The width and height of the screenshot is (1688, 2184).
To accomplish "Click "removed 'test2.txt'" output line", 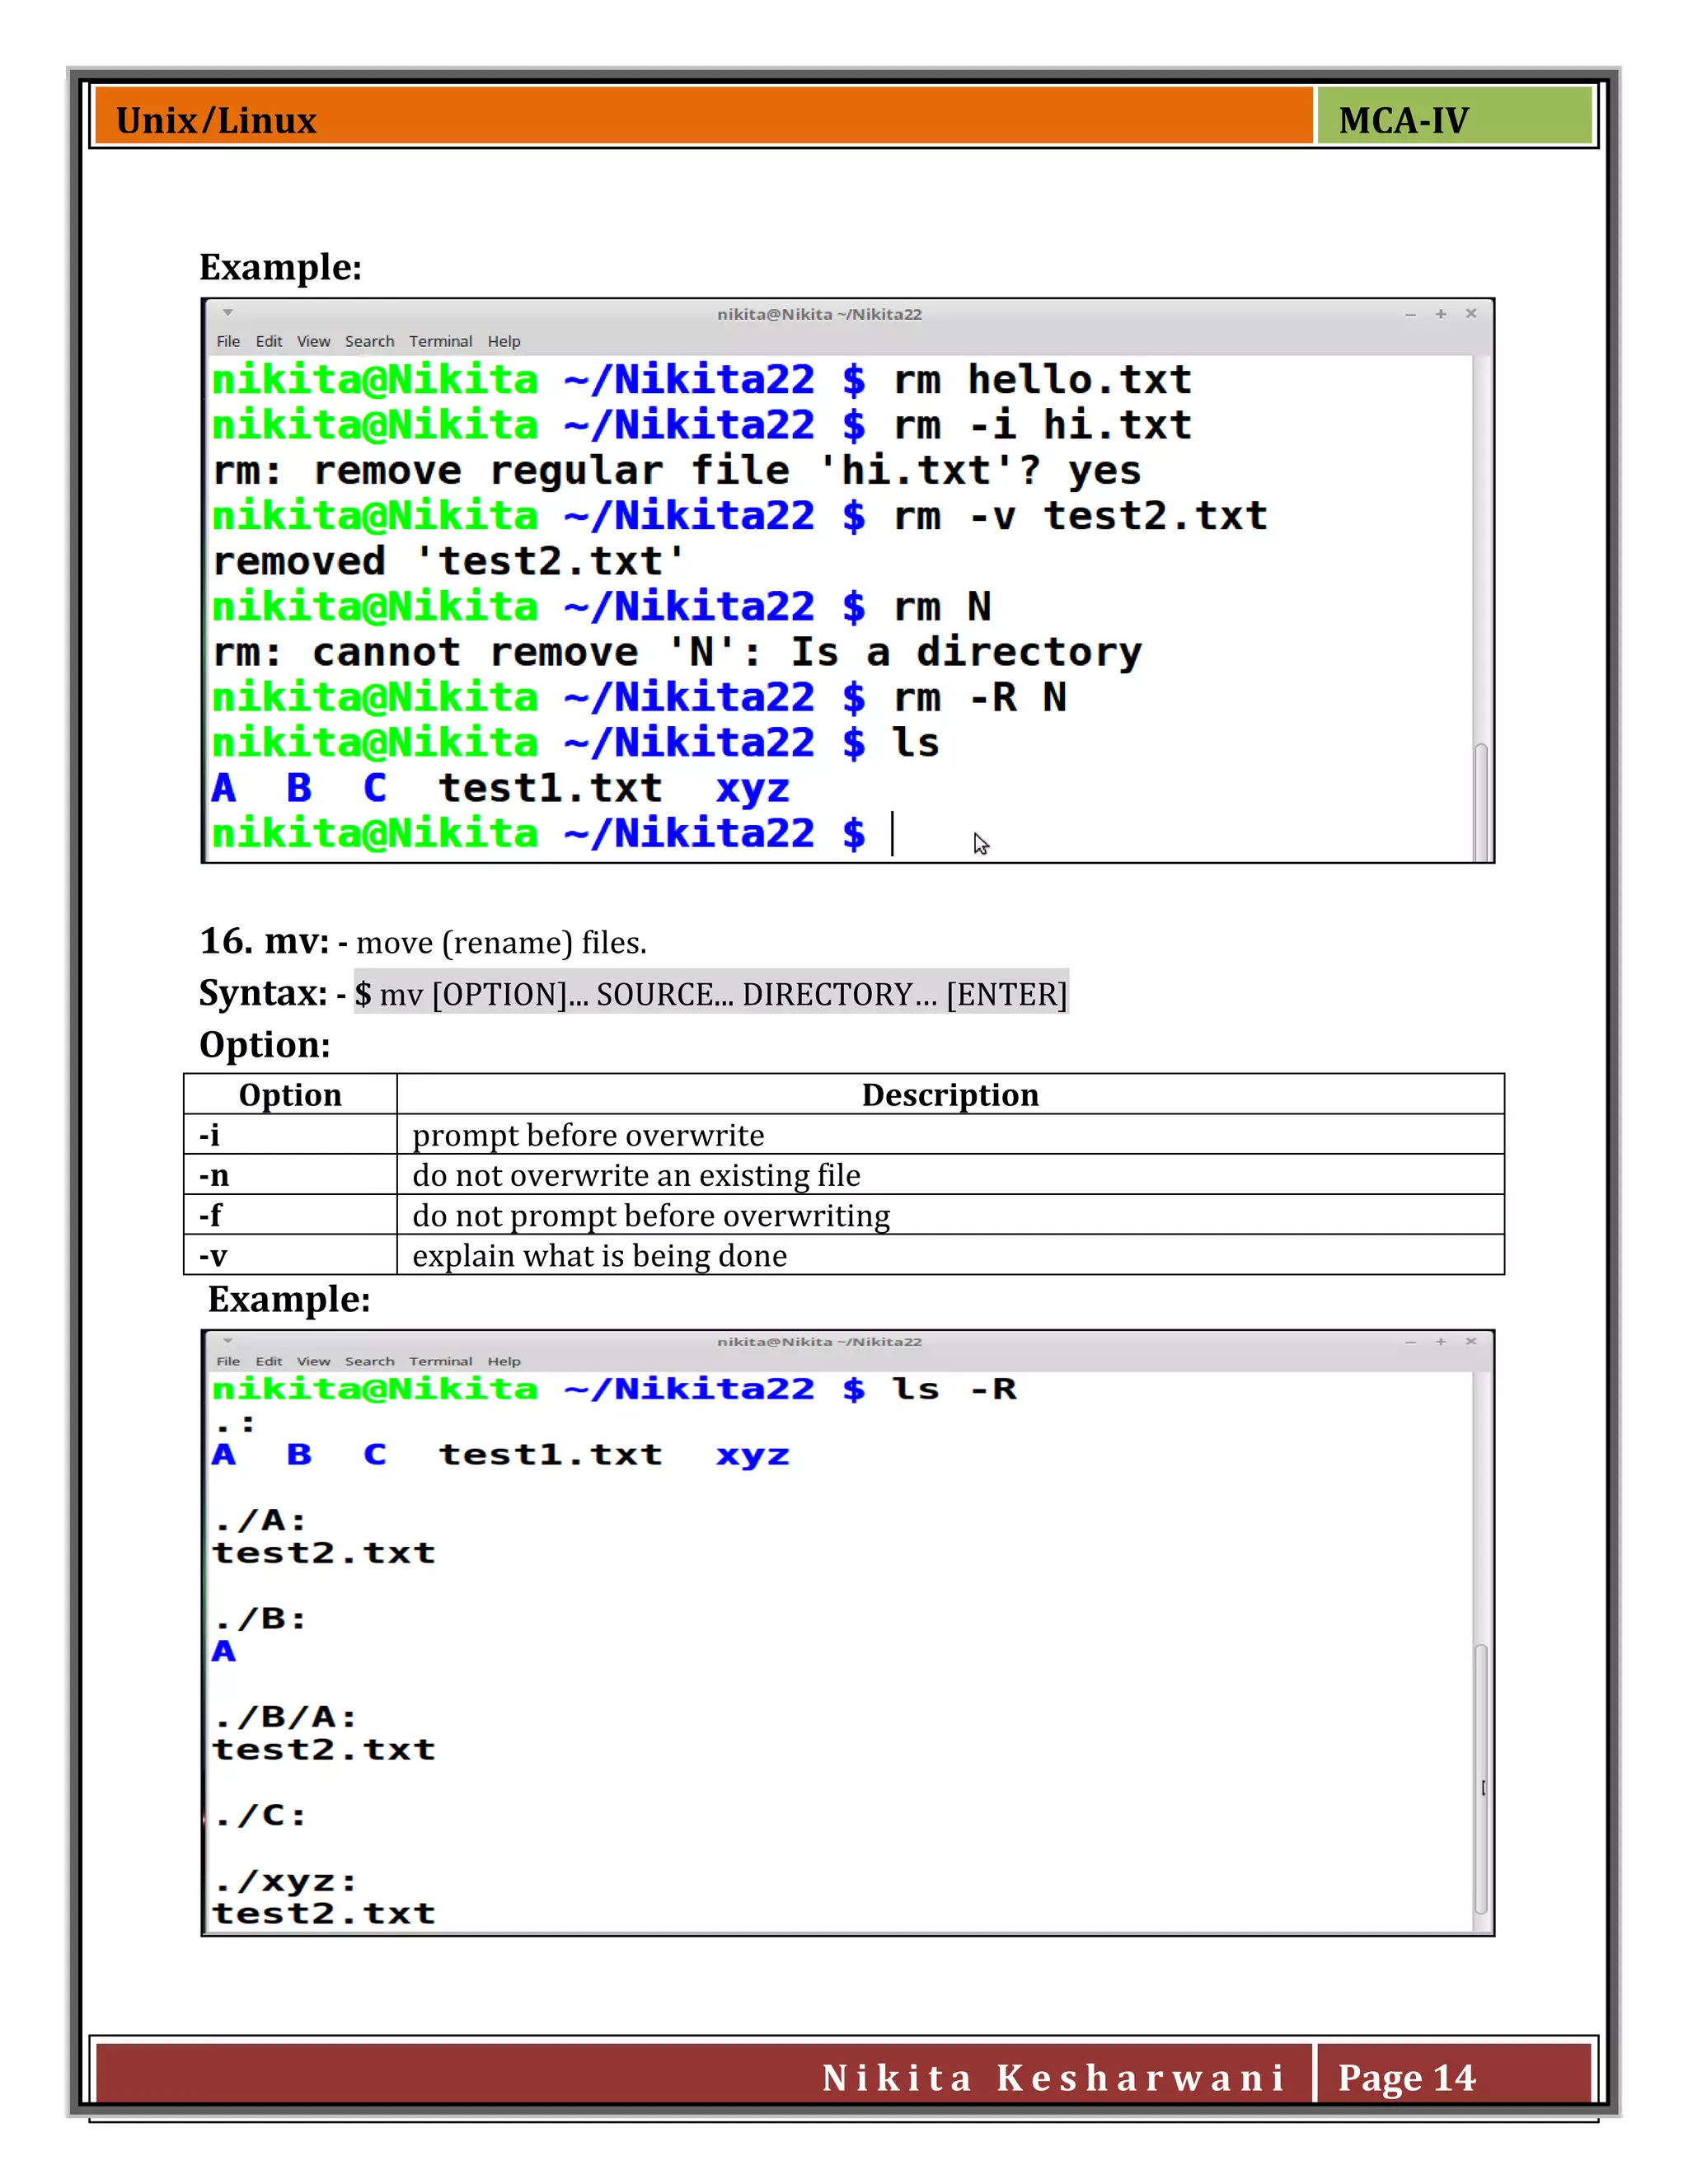I will point(449,561).
